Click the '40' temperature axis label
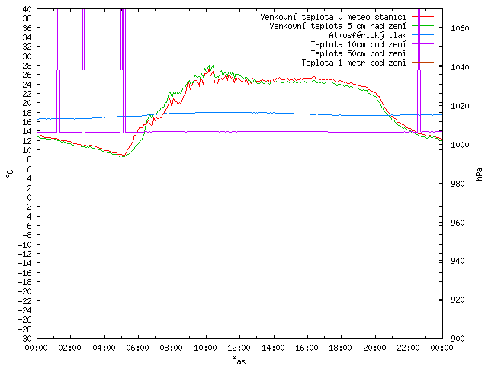488x366 pixels. coord(27,9)
